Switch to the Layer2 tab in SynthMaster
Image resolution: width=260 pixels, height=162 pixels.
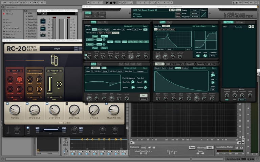click(88, 16)
